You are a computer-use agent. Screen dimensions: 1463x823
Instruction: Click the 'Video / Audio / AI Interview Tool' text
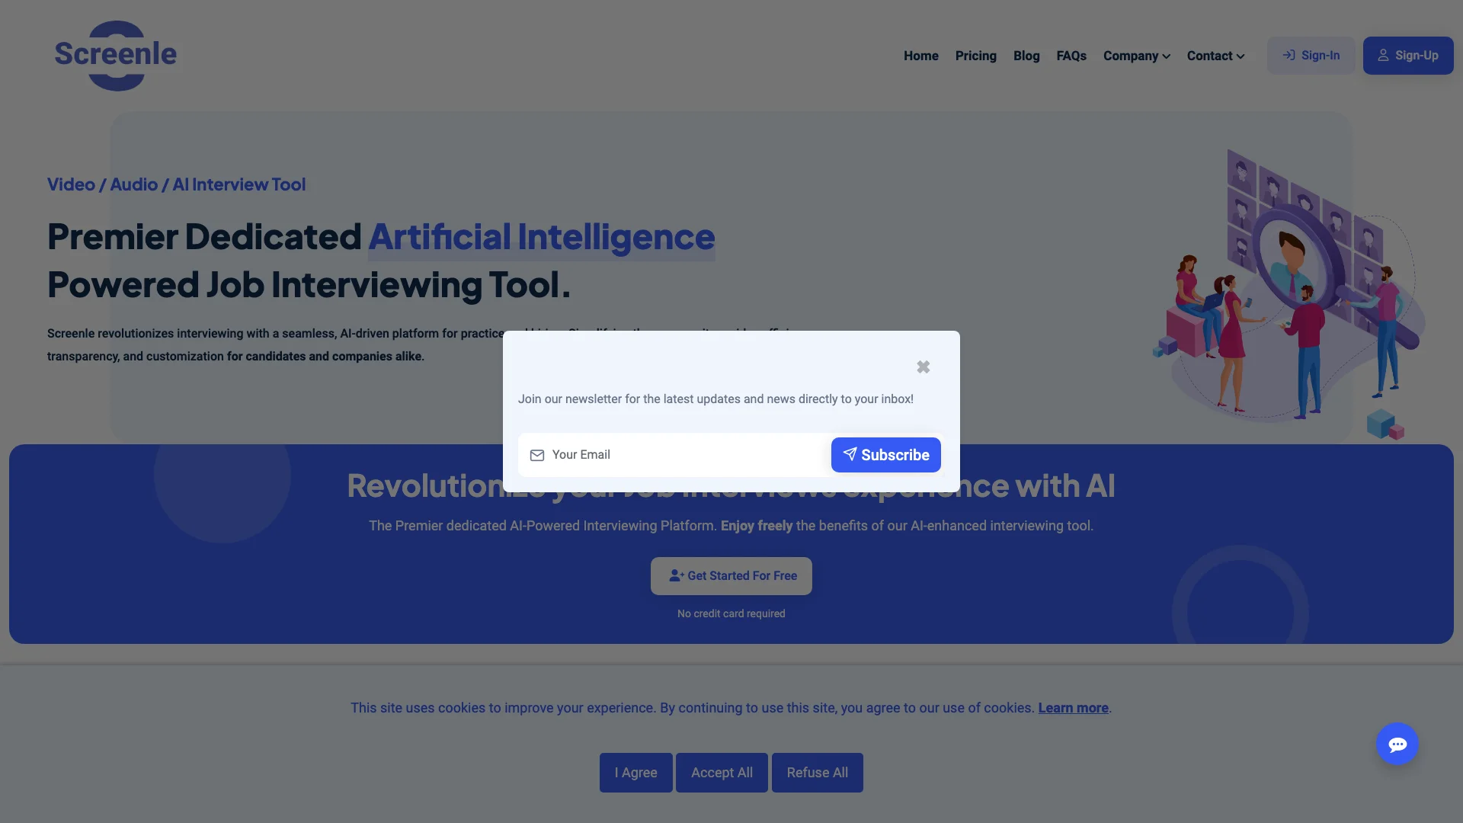176,184
